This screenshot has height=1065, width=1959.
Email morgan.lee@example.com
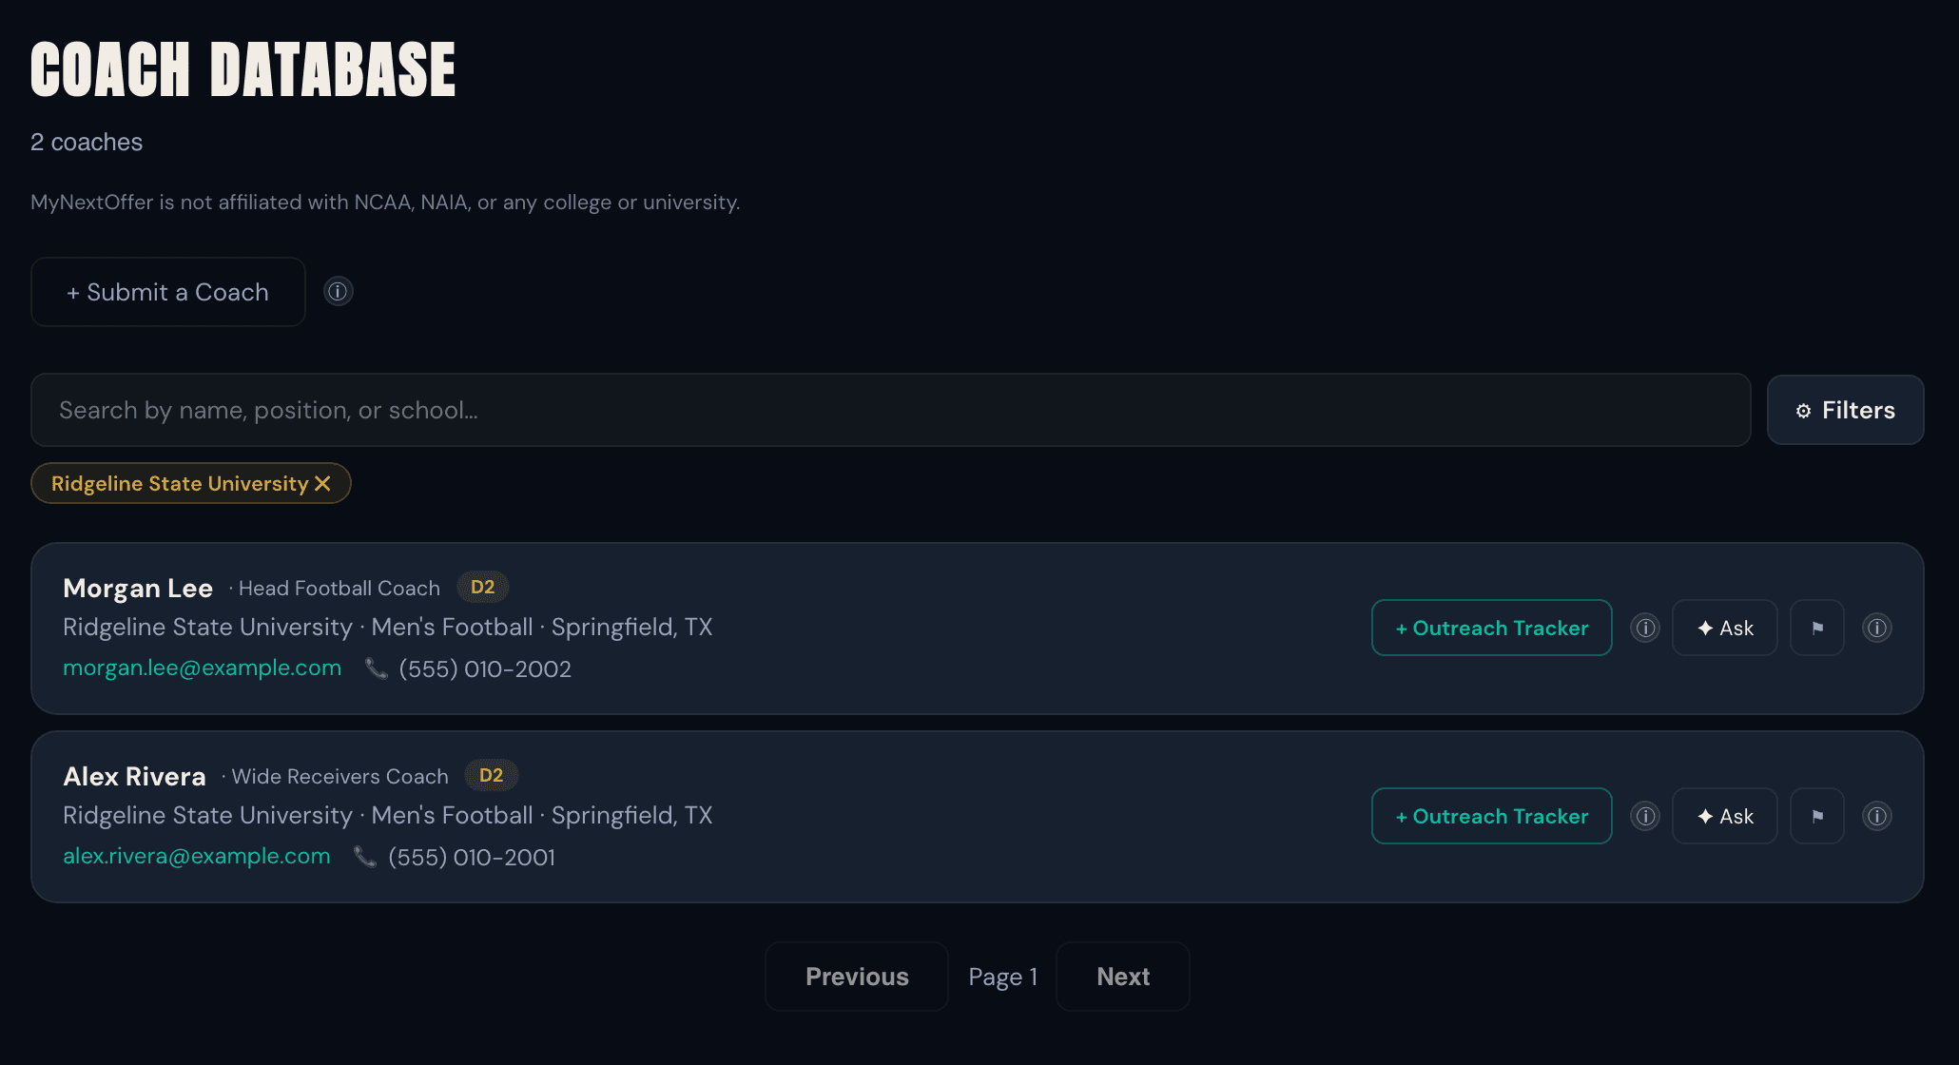point(202,668)
